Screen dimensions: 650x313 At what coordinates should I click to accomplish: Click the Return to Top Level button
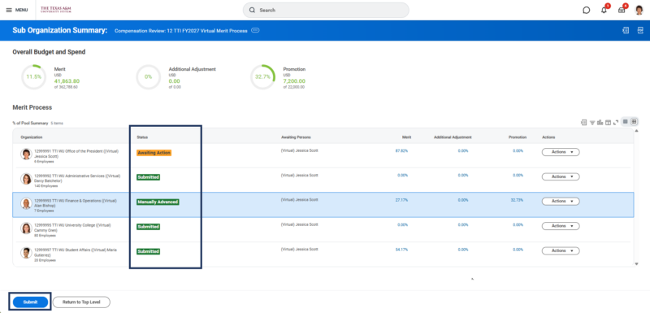(81, 302)
